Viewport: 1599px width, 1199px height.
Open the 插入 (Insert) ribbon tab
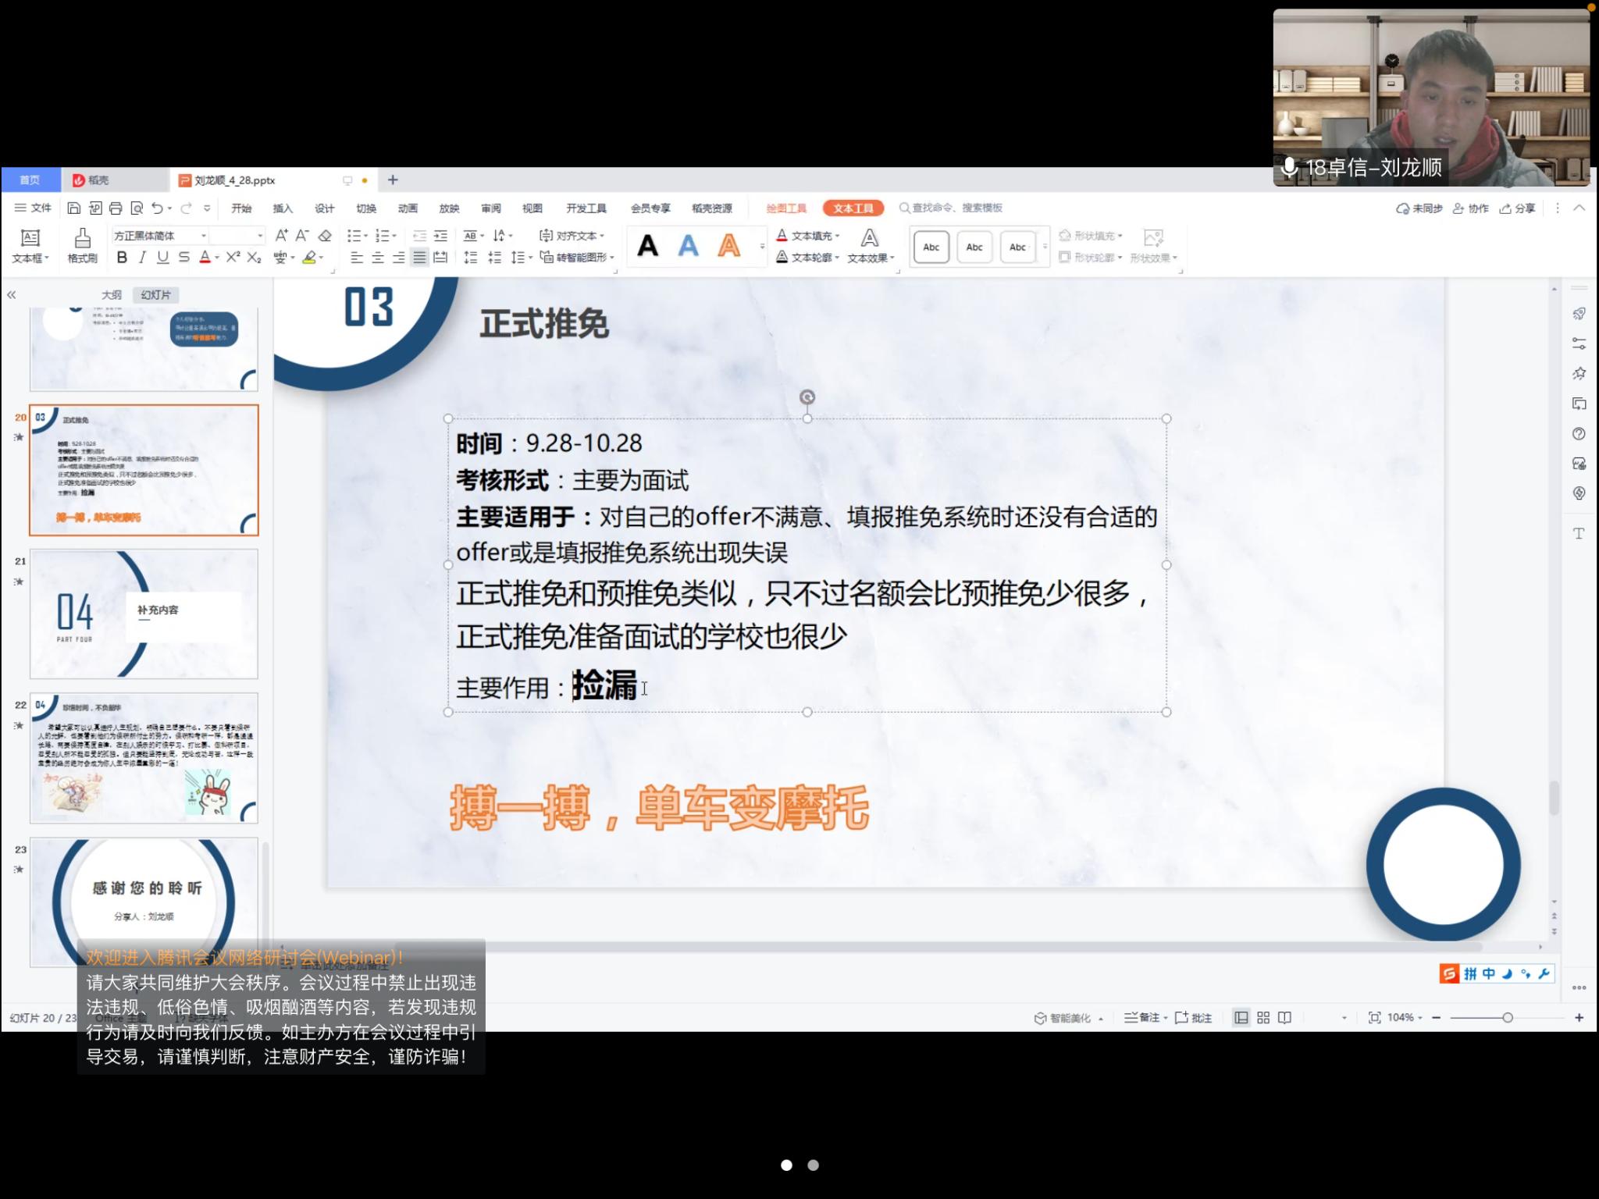[283, 208]
